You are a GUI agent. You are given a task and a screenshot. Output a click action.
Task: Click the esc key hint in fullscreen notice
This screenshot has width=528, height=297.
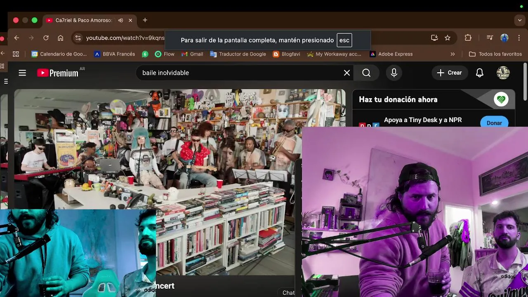click(x=344, y=40)
